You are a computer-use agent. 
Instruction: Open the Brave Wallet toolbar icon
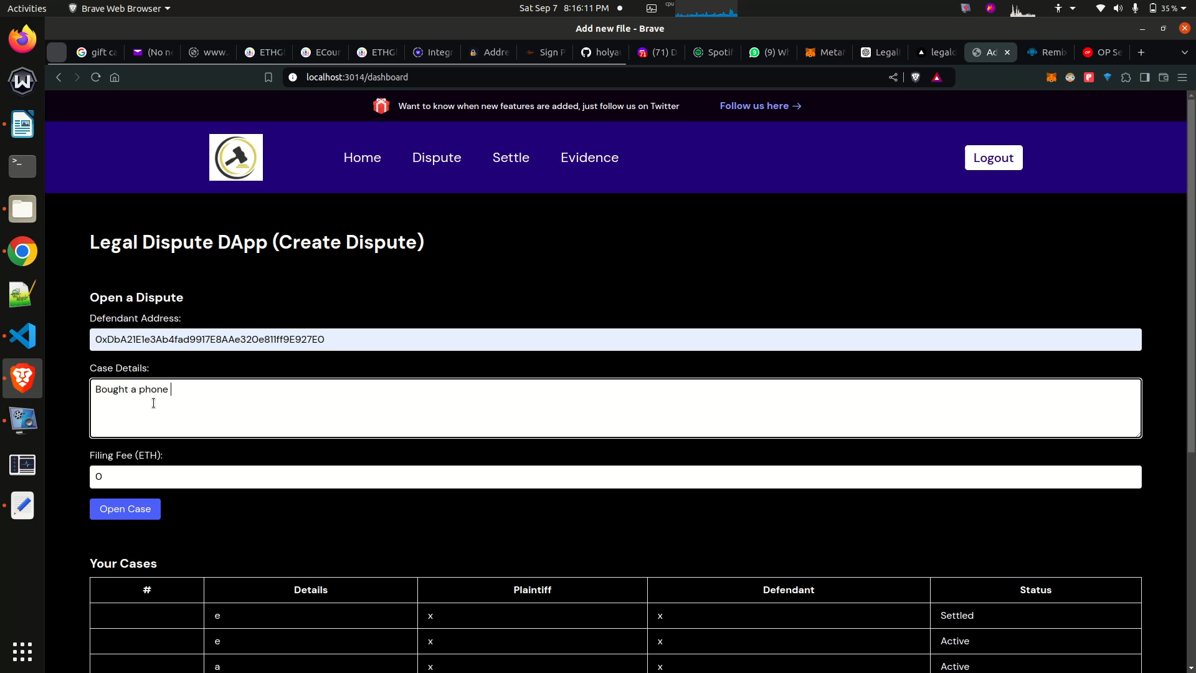pos(1164,77)
